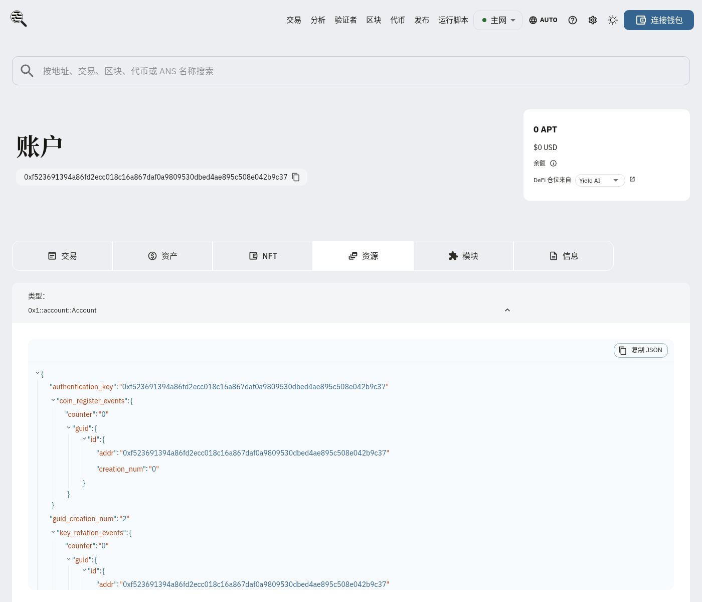Image resolution: width=702 pixels, height=602 pixels.
Task: Click the $0 USD value text
Action: point(545,147)
